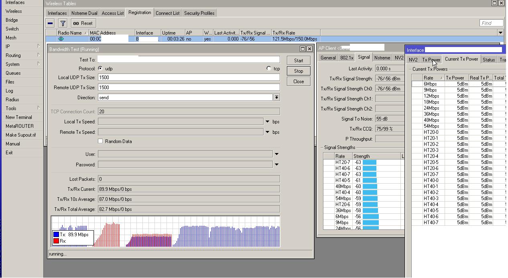The height and width of the screenshot is (278, 508).
Task: Expand the Local Tx Speed field arrow
Action: tap(267, 122)
